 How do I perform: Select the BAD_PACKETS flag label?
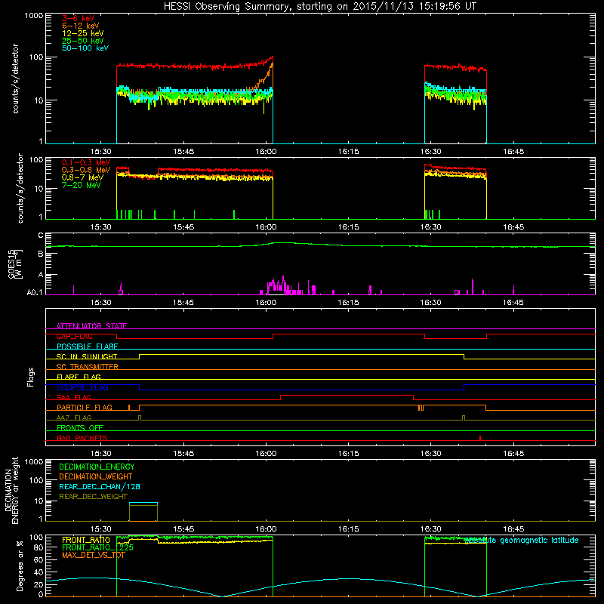pos(82,438)
